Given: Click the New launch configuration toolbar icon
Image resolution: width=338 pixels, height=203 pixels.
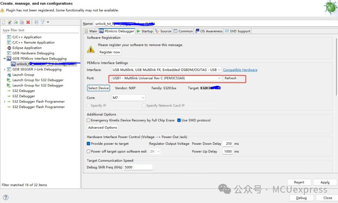Looking at the screenshot, I should pyautogui.click(x=4, y=22).
